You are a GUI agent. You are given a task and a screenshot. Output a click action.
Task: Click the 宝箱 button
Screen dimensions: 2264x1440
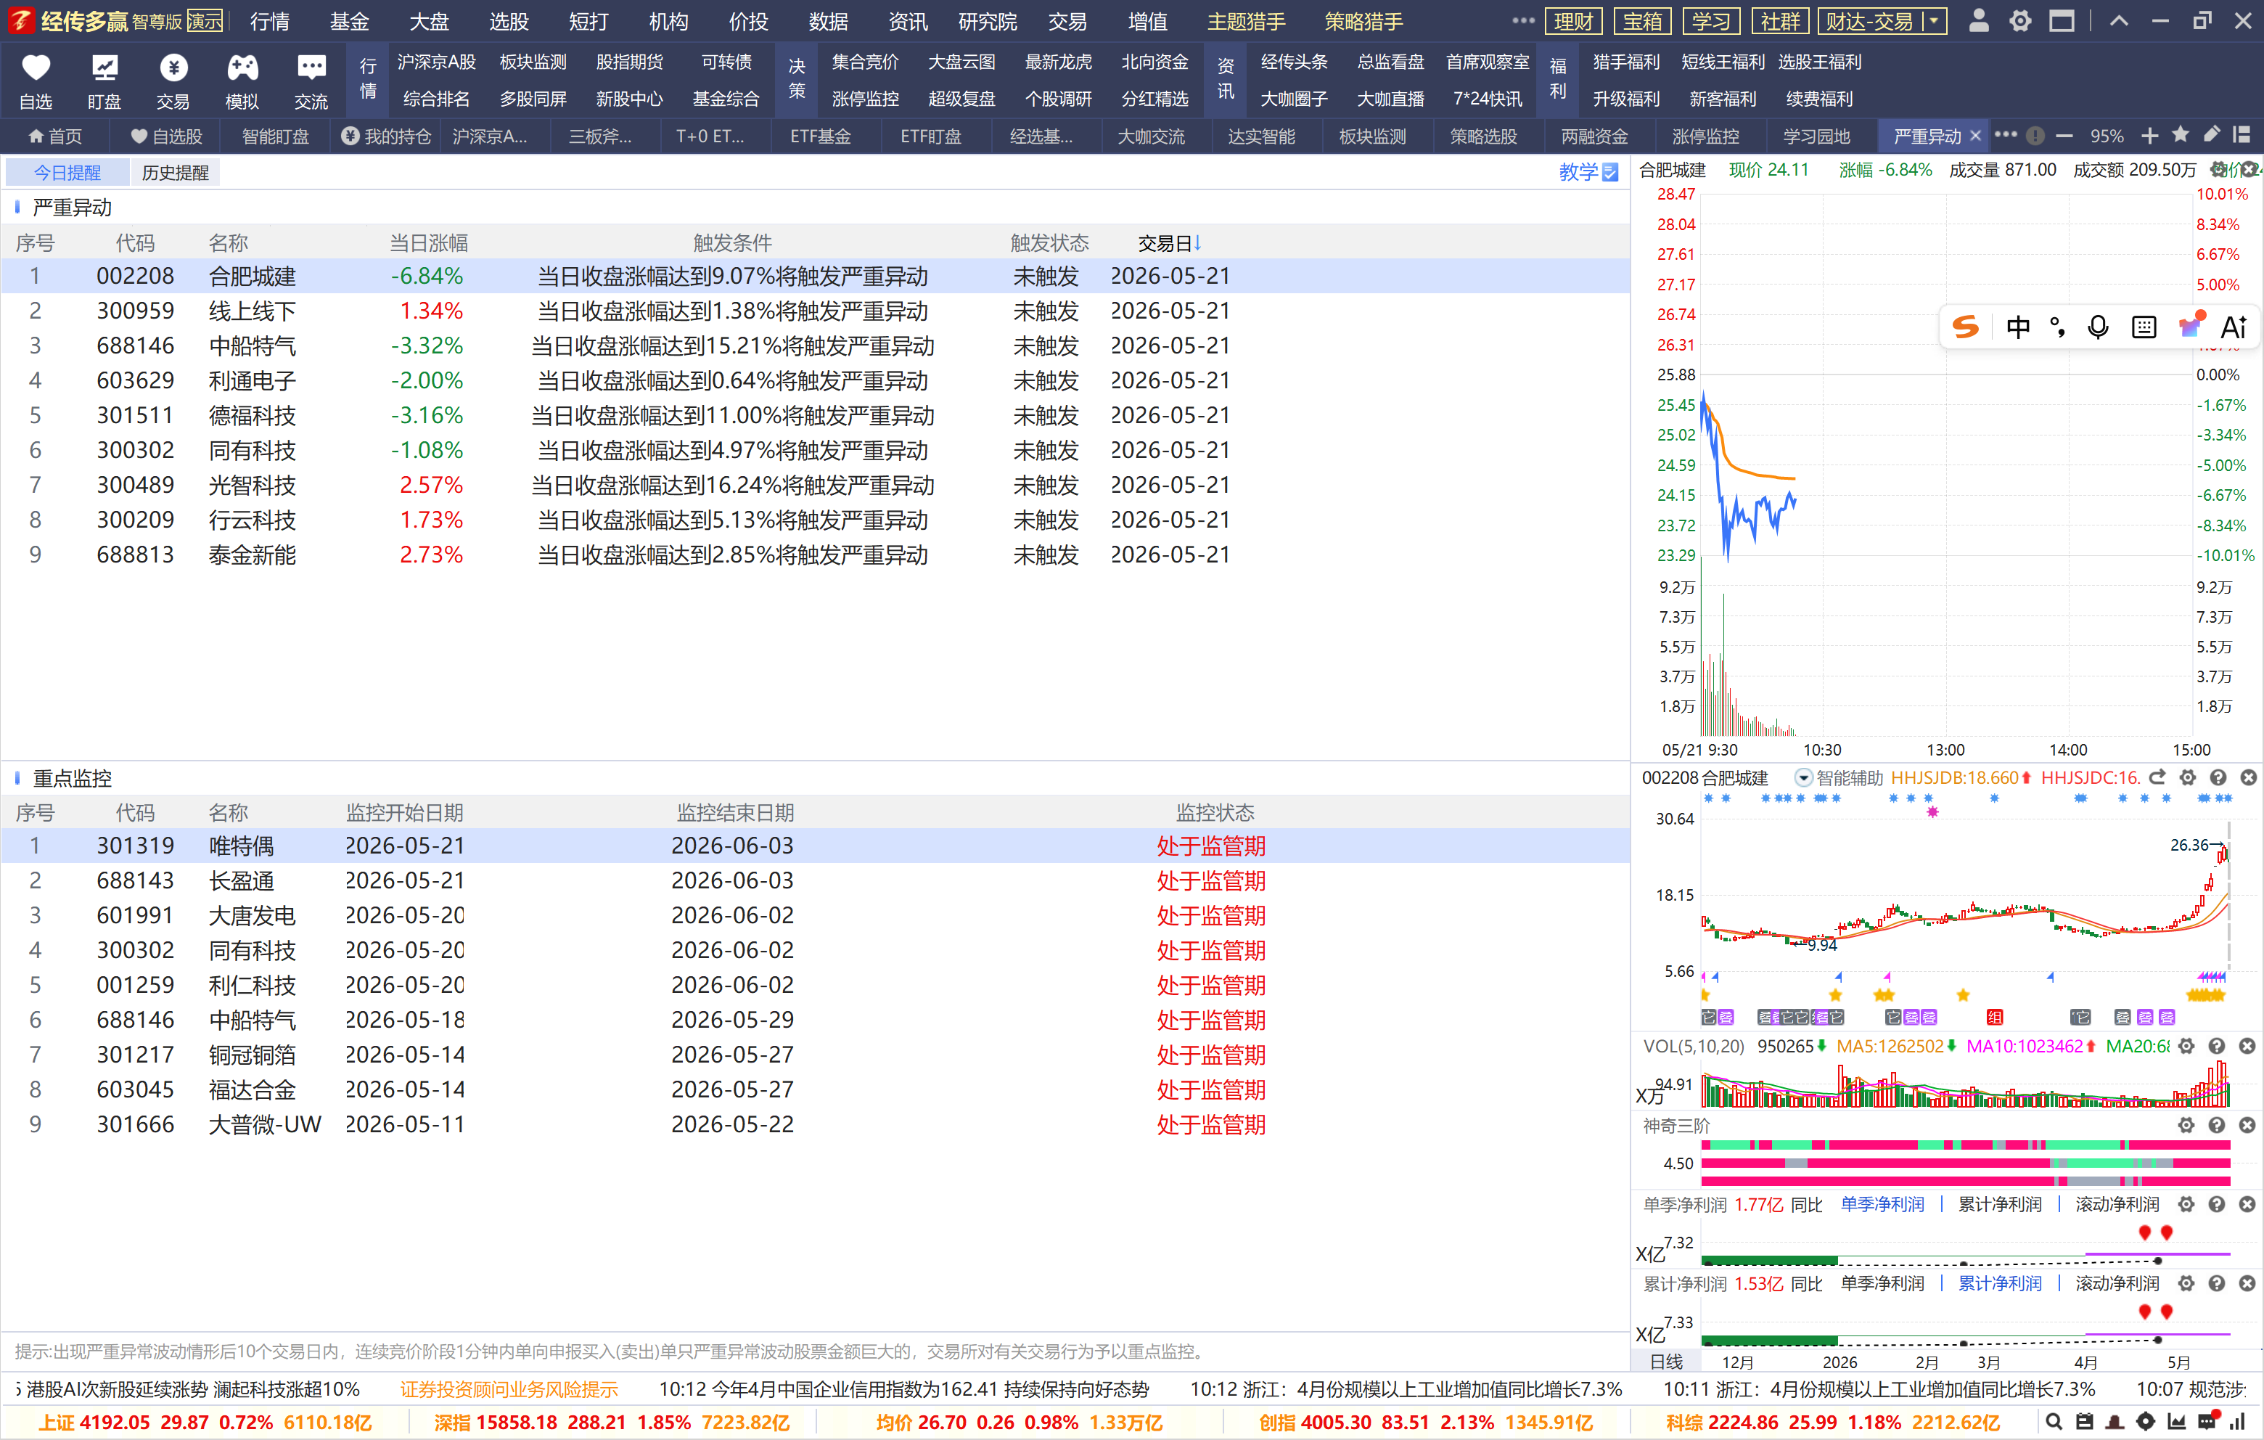pyautogui.click(x=1643, y=21)
